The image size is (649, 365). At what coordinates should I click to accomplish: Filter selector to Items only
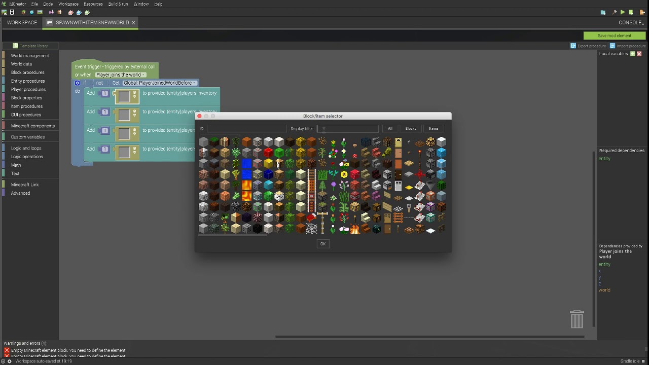(434, 129)
